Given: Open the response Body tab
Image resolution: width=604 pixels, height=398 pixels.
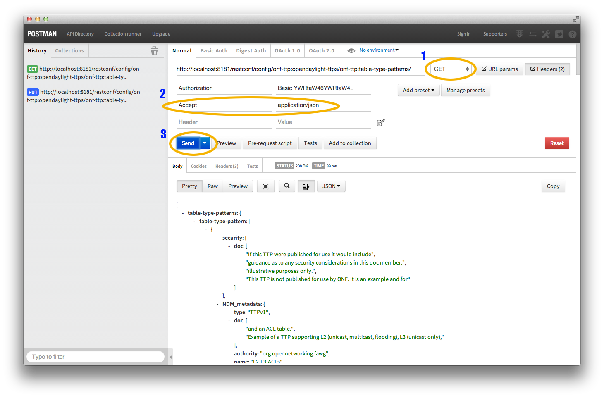Looking at the screenshot, I should click(177, 166).
